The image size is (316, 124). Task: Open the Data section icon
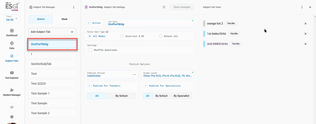tap(12, 43)
